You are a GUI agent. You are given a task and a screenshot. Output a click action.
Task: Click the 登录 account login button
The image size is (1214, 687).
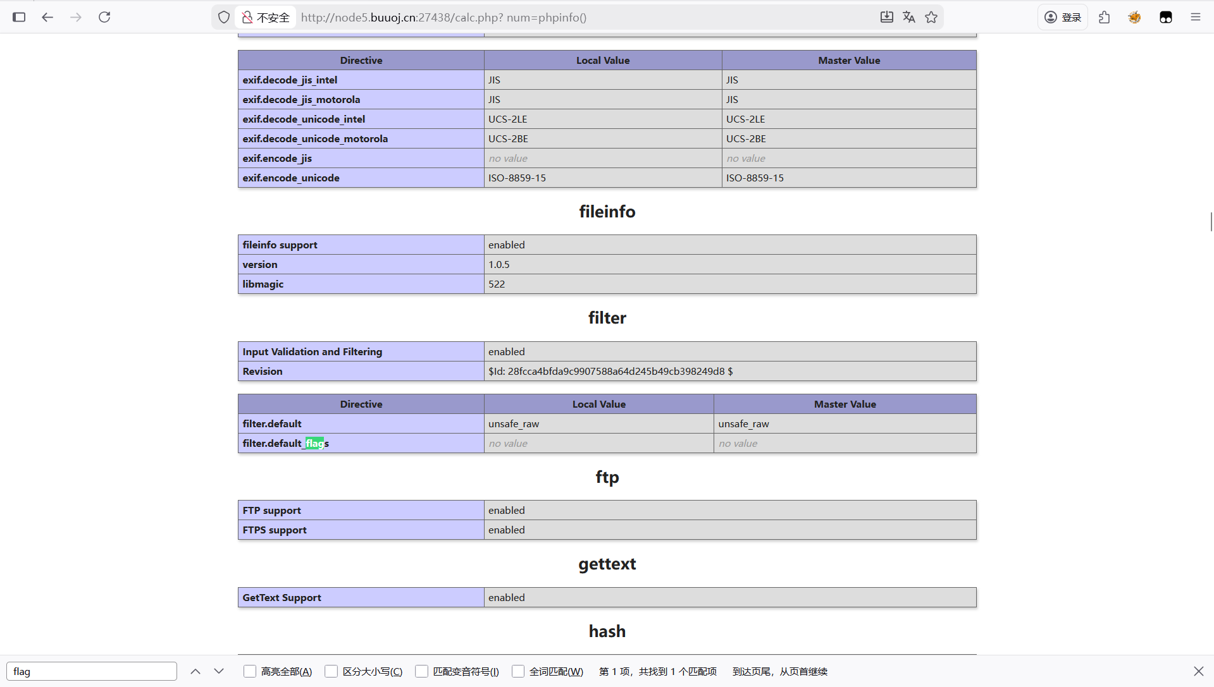[1063, 17]
